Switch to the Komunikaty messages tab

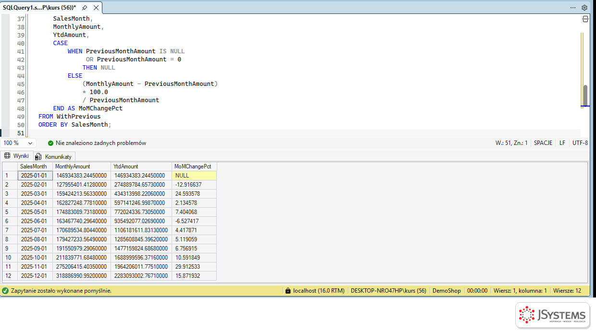pos(53,156)
